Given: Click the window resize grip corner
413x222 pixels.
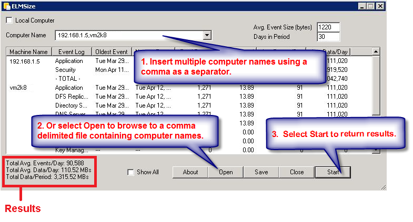Looking at the screenshot, I should [383, 187].
